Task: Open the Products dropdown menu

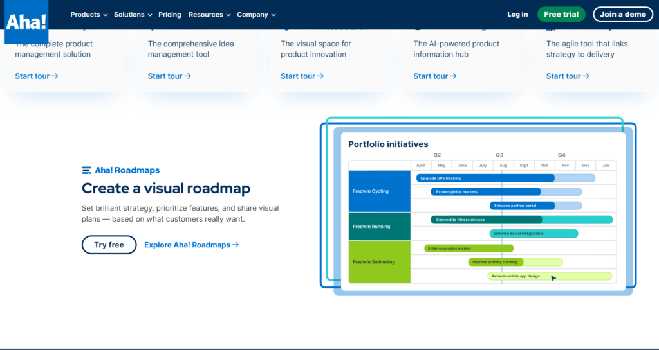Action: [x=89, y=15]
